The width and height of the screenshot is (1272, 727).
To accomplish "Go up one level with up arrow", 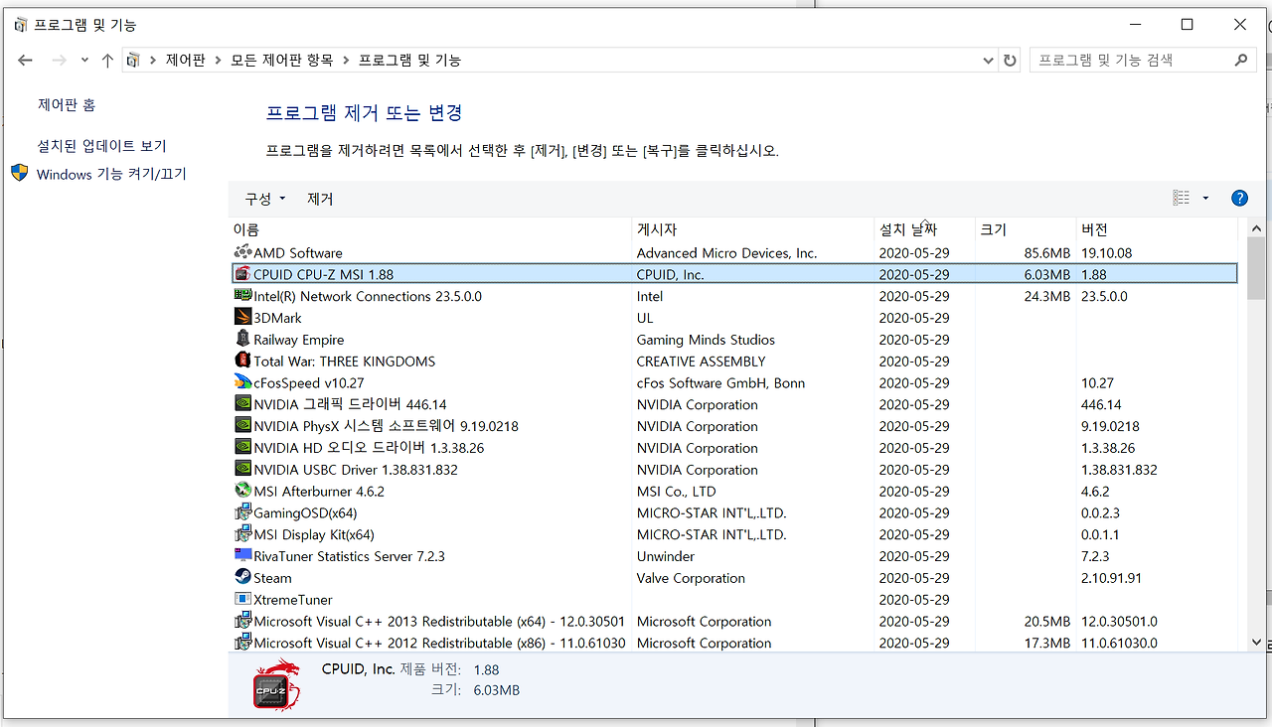I will 107,61.
